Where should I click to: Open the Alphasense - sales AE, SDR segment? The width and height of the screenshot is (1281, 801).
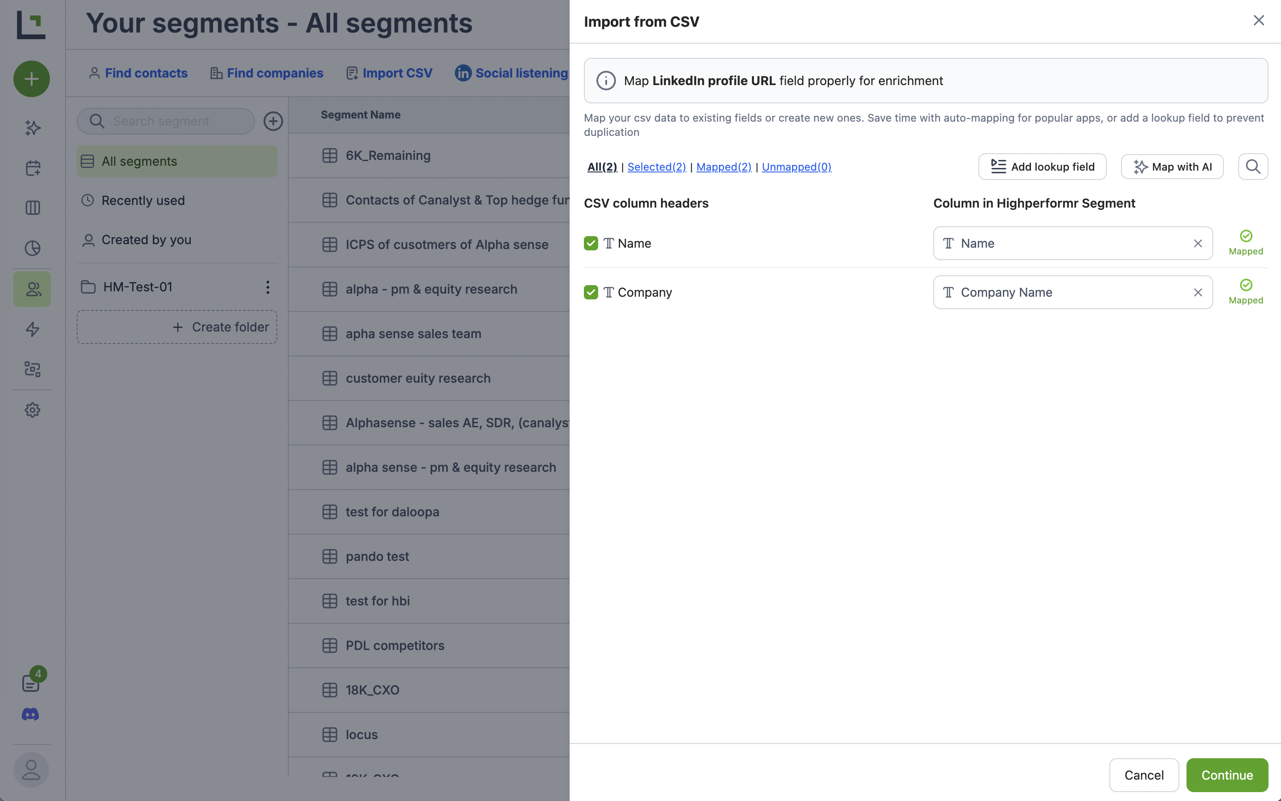click(457, 423)
